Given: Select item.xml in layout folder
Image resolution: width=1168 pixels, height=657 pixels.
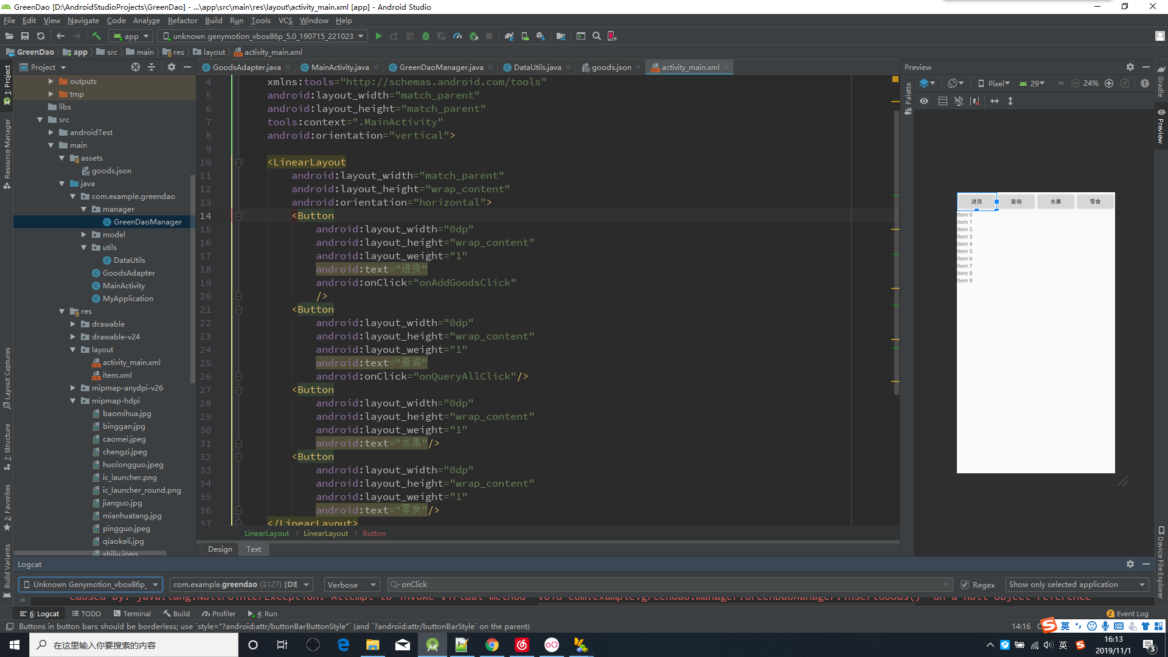Looking at the screenshot, I should pos(117,375).
